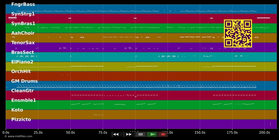Click the 25.0s time axis label
Viewport: 279px width, 140px height.
tap(38, 133)
